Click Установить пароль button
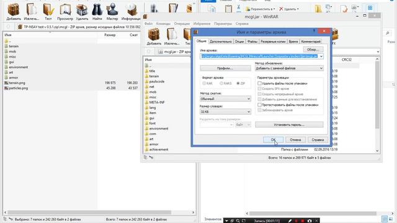Image resolution: width=397 pixels, height=223 pixels. pyautogui.click(x=289, y=125)
